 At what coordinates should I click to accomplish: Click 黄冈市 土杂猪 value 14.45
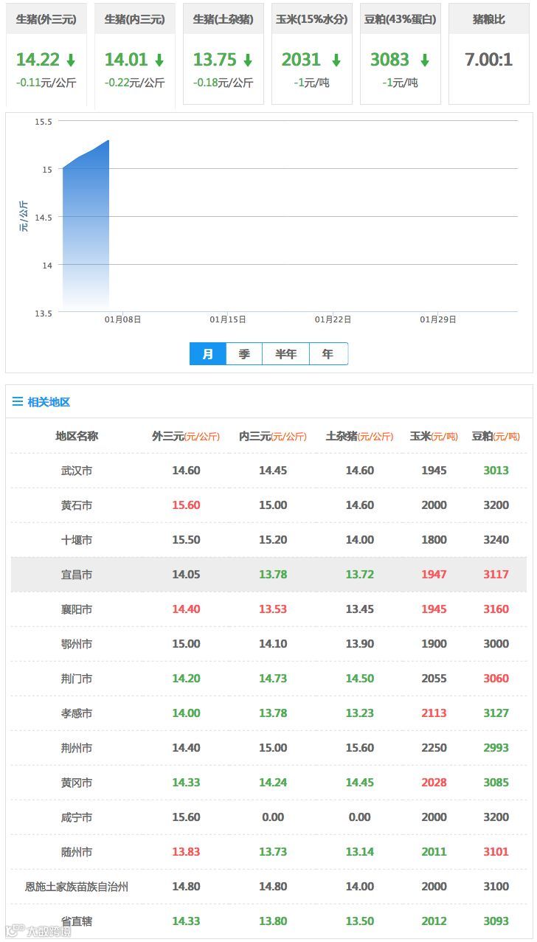click(360, 783)
